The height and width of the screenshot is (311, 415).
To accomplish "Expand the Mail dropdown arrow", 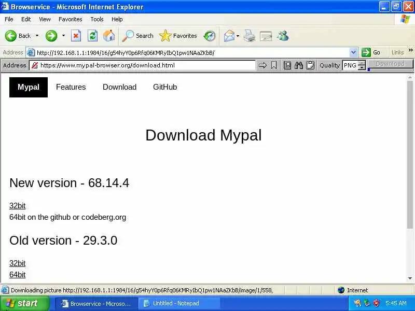I will coord(238,36).
